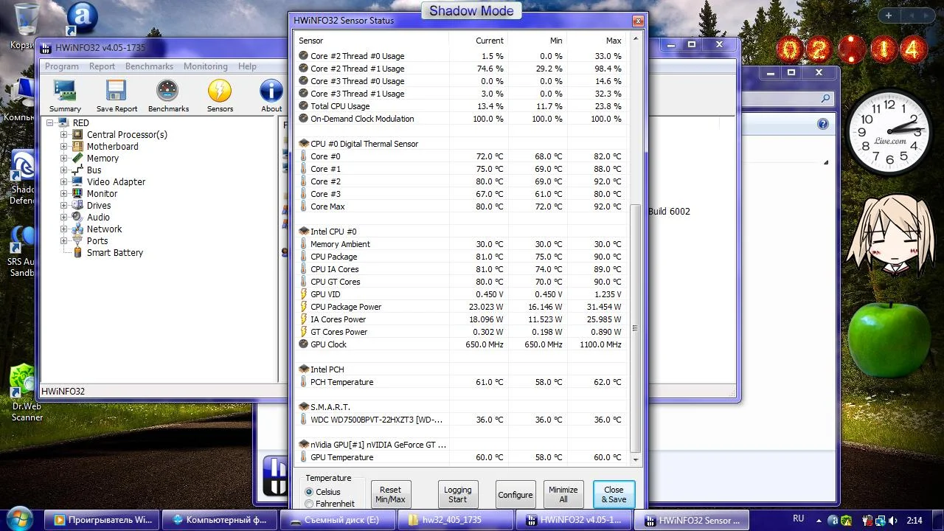
Task: Click the sensor list vertical scrollbar thumb
Action: coord(636,328)
